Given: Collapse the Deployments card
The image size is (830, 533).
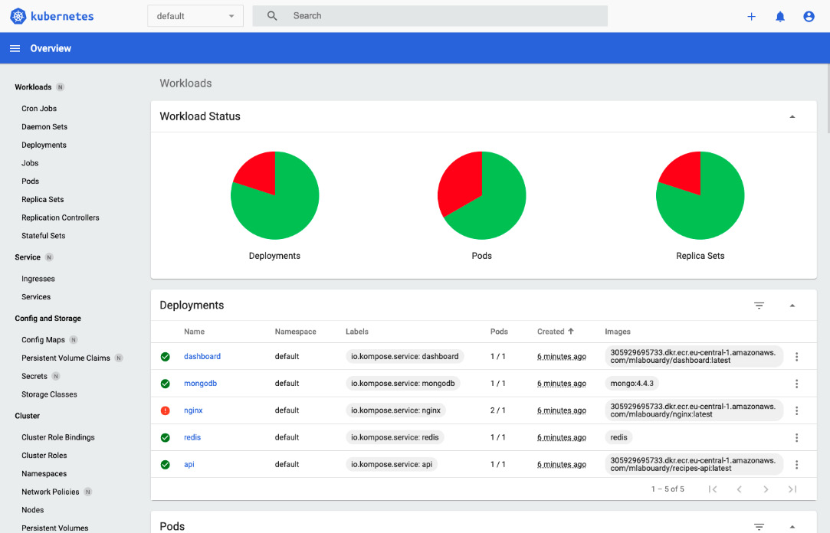Looking at the screenshot, I should coord(792,306).
